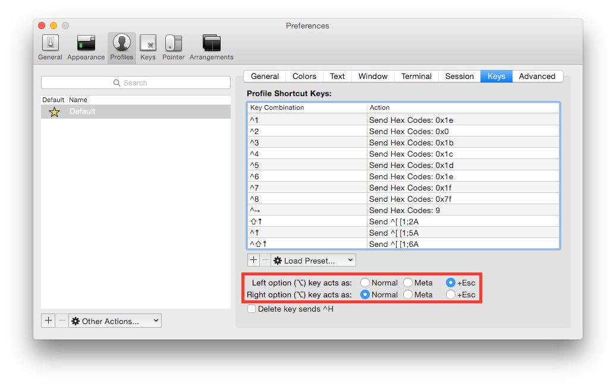Open the Keys toolbar icon
The image size is (616, 387).
tap(148, 43)
